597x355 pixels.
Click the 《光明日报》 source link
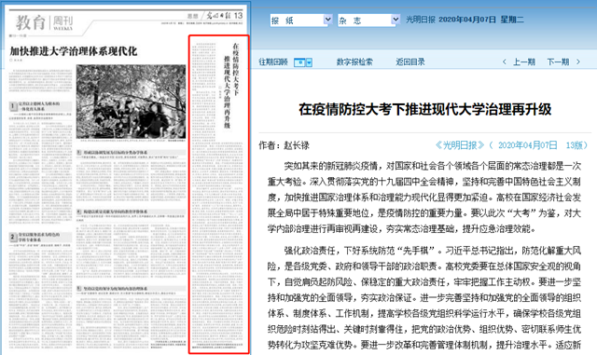click(x=460, y=145)
